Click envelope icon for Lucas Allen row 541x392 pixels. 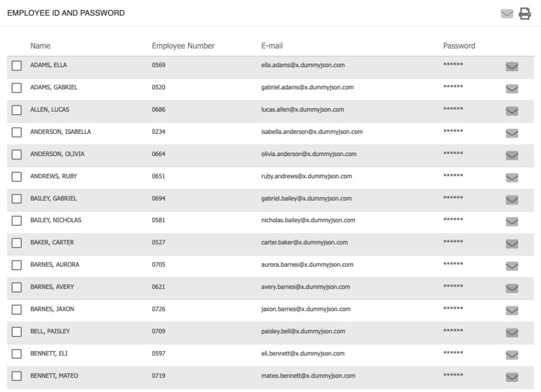pos(511,111)
